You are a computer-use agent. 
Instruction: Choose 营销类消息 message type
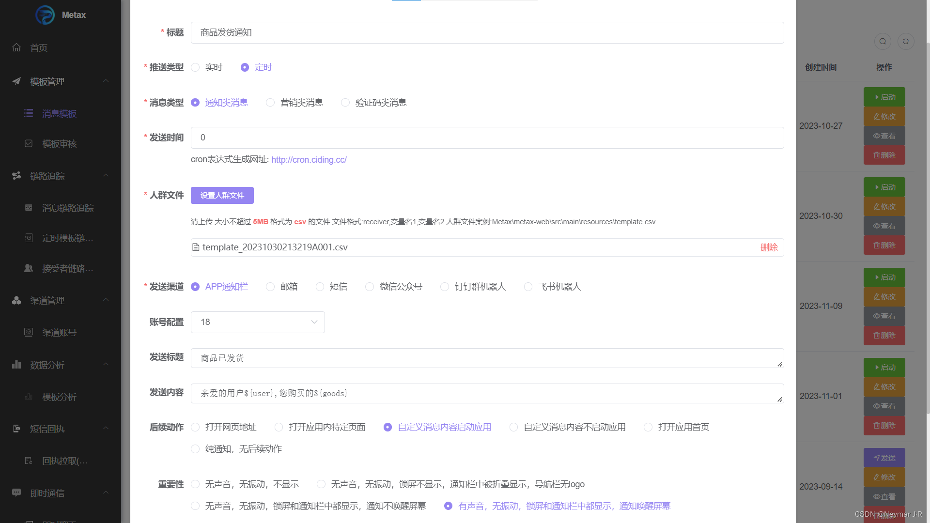[x=270, y=103]
